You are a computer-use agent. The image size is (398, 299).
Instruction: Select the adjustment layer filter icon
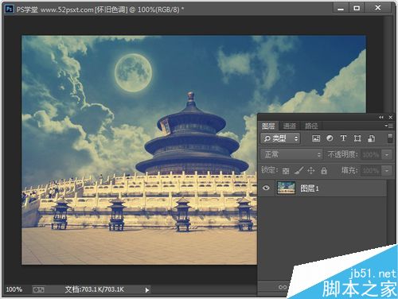click(330, 138)
